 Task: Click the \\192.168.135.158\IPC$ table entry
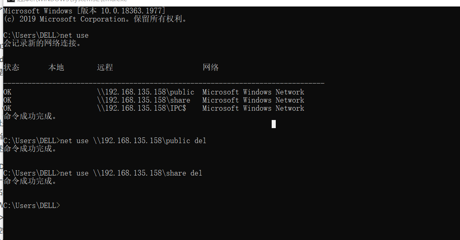142,109
